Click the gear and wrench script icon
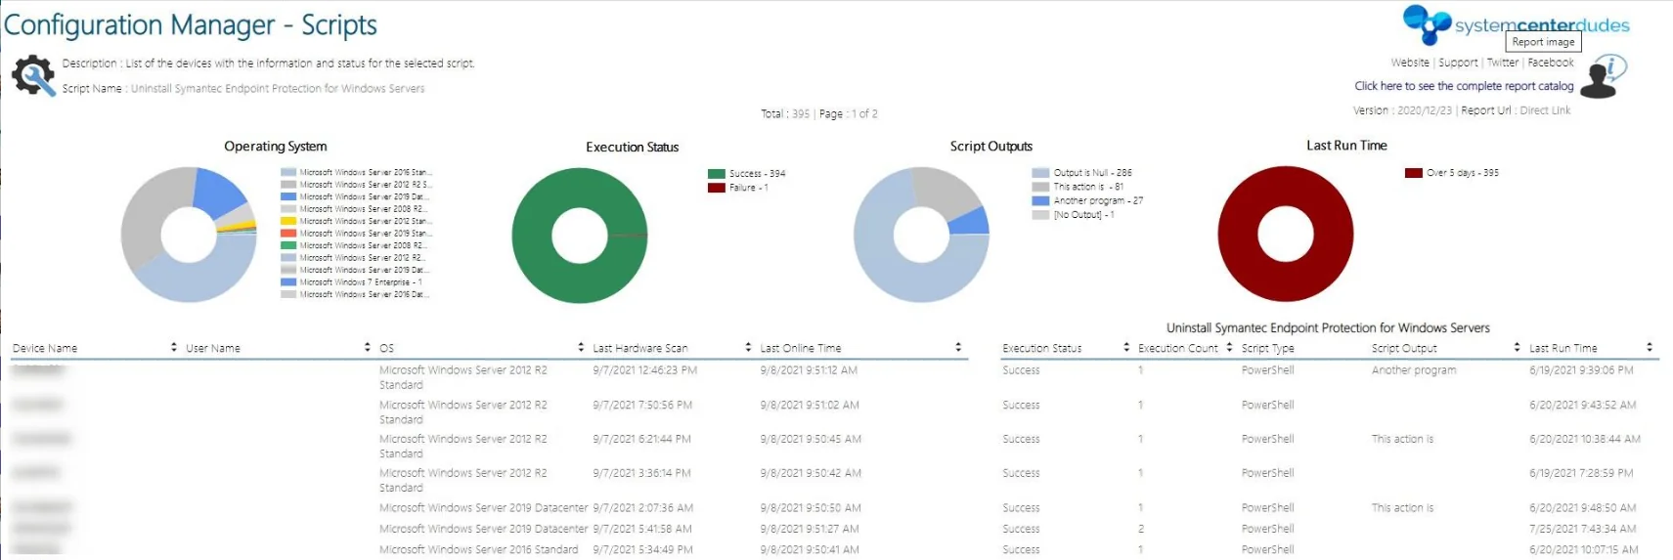1673x560 pixels. [33, 75]
